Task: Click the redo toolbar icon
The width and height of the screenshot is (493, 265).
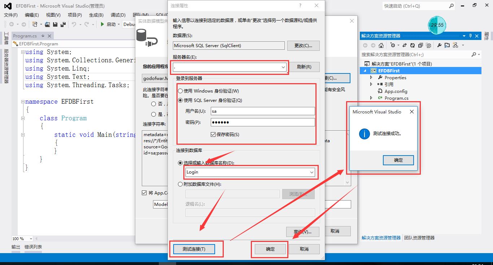Action: (87, 24)
